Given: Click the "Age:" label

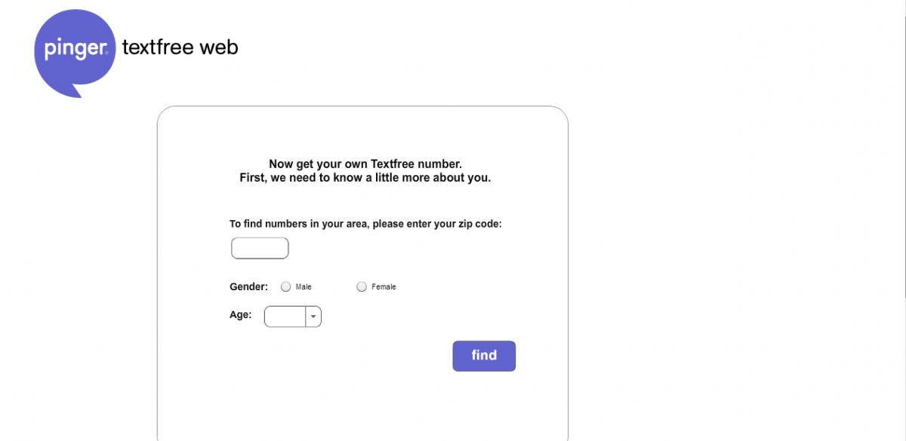Looking at the screenshot, I should click(x=240, y=315).
